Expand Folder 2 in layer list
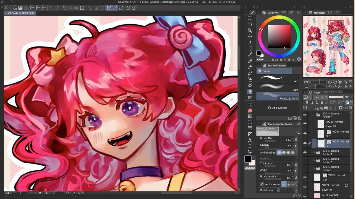 coord(314,161)
